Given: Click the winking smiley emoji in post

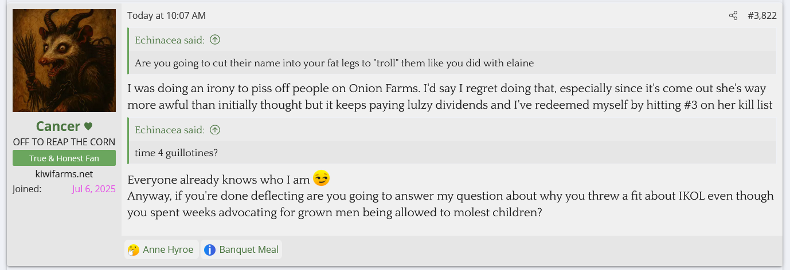Looking at the screenshot, I should tap(322, 178).
